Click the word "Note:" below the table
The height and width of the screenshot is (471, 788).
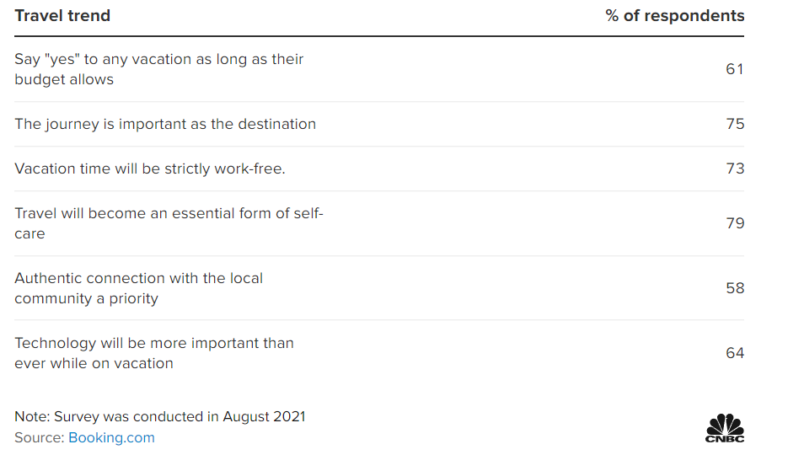(31, 416)
